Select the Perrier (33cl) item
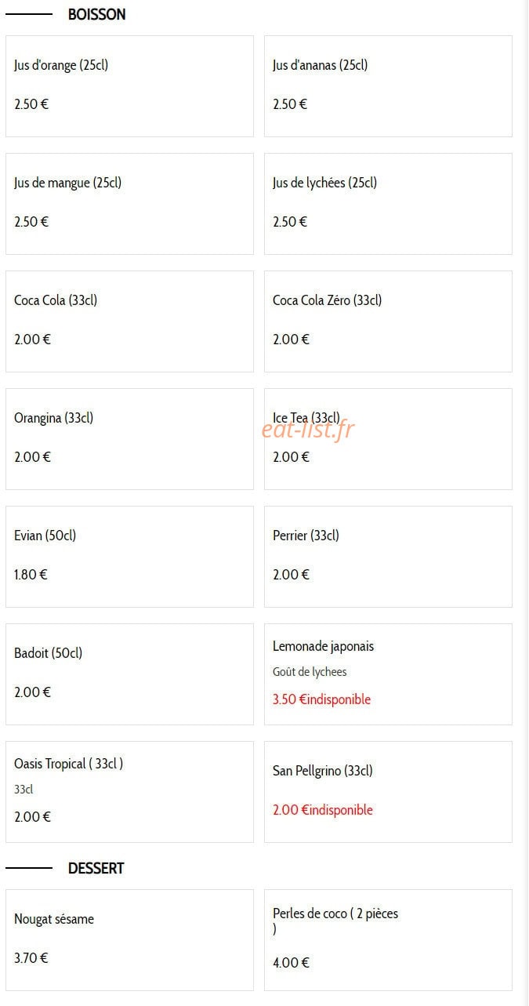 pyautogui.click(x=388, y=557)
